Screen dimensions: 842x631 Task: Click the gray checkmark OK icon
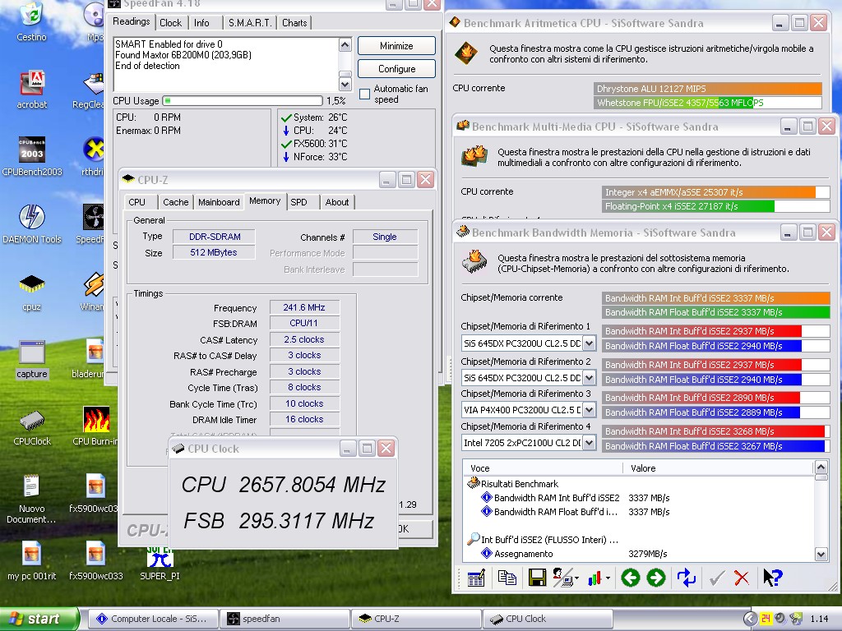tap(716, 578)
